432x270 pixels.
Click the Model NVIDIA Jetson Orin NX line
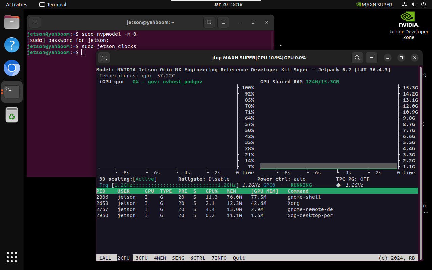pos(243,70)
